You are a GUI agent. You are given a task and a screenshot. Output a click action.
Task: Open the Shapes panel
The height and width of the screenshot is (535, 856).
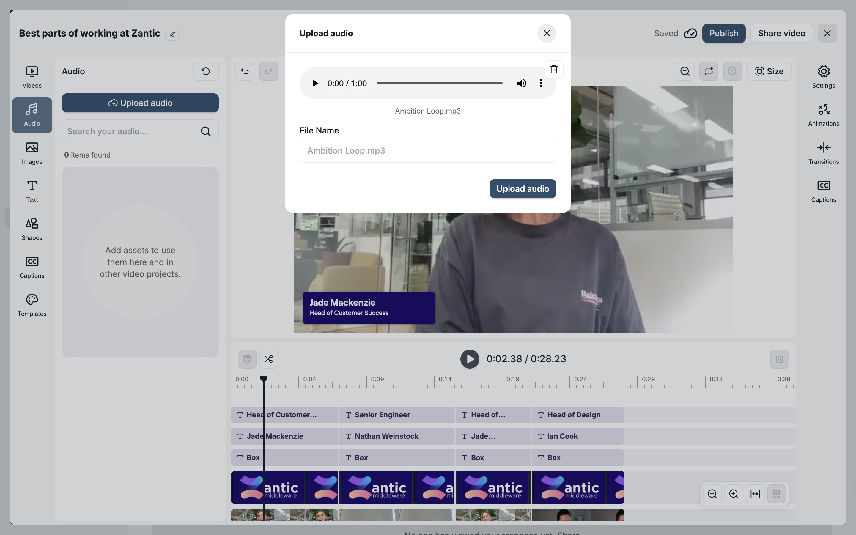click(x=32, y=229)
